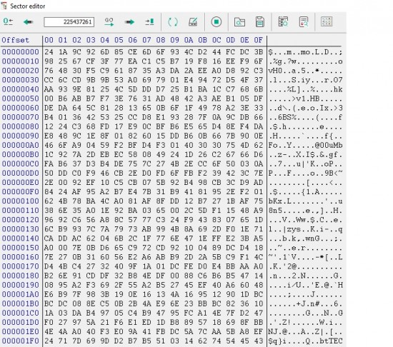This screenshot has width=393, height=347.
Task: Click ASCII text 'l..|zys..K.i-..q'
Action: pyautogui.click(x=305, y=229)
